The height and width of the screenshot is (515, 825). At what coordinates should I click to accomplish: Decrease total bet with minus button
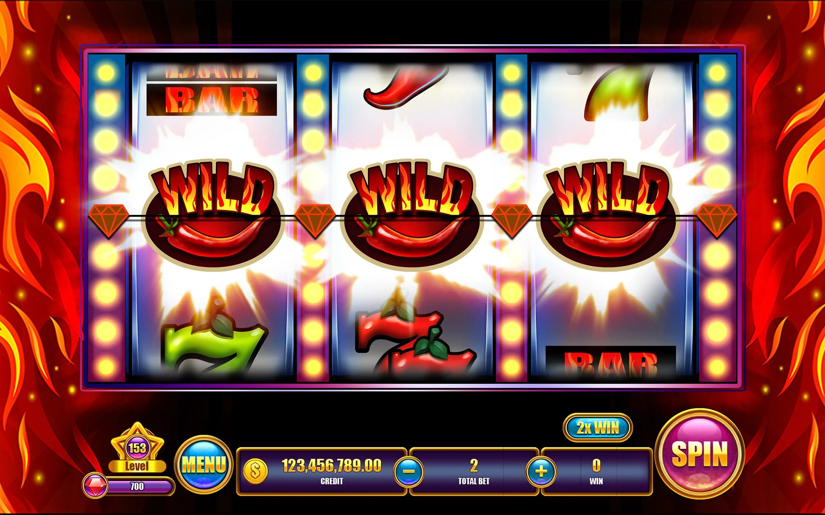pos(409,472)
